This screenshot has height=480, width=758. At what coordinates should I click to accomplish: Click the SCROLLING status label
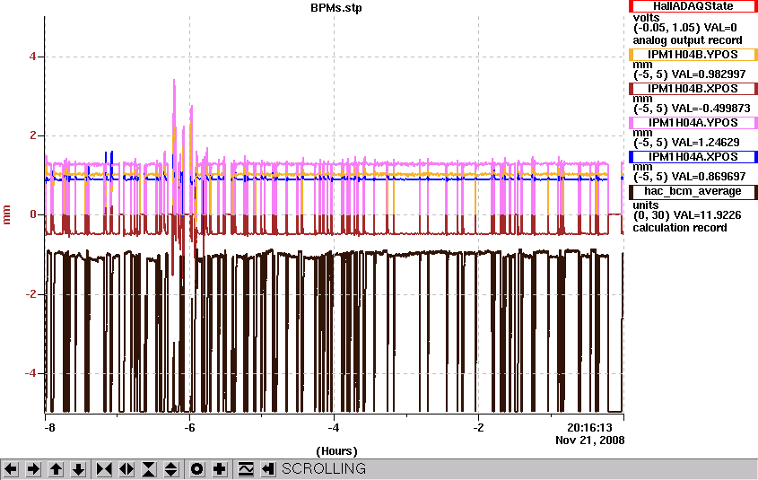click(324, 469)
